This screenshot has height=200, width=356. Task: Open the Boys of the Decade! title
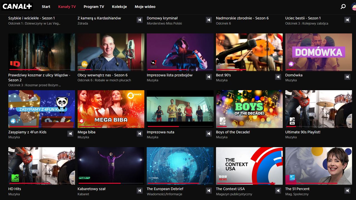(233, 132)
